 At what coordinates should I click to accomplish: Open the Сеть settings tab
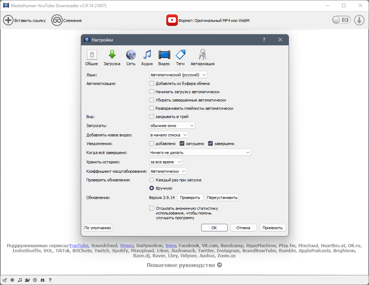[131, 58]
